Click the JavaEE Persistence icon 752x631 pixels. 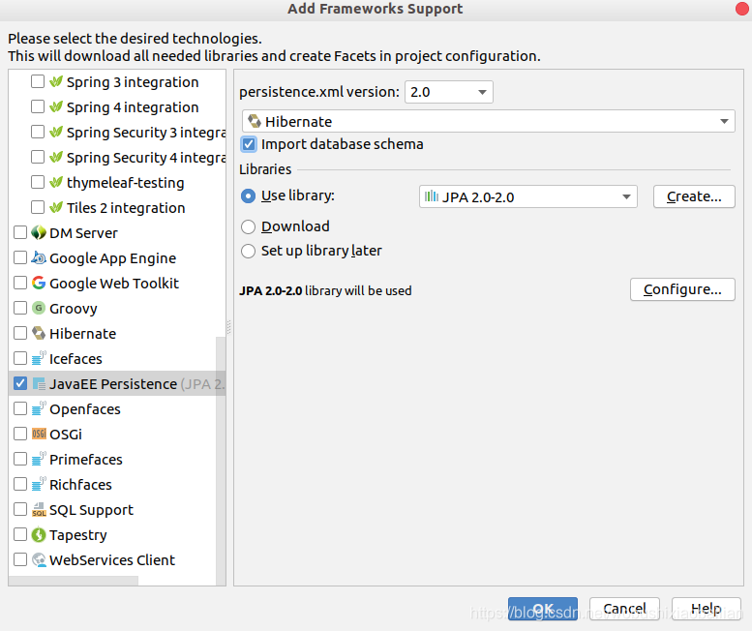point(39,383)
